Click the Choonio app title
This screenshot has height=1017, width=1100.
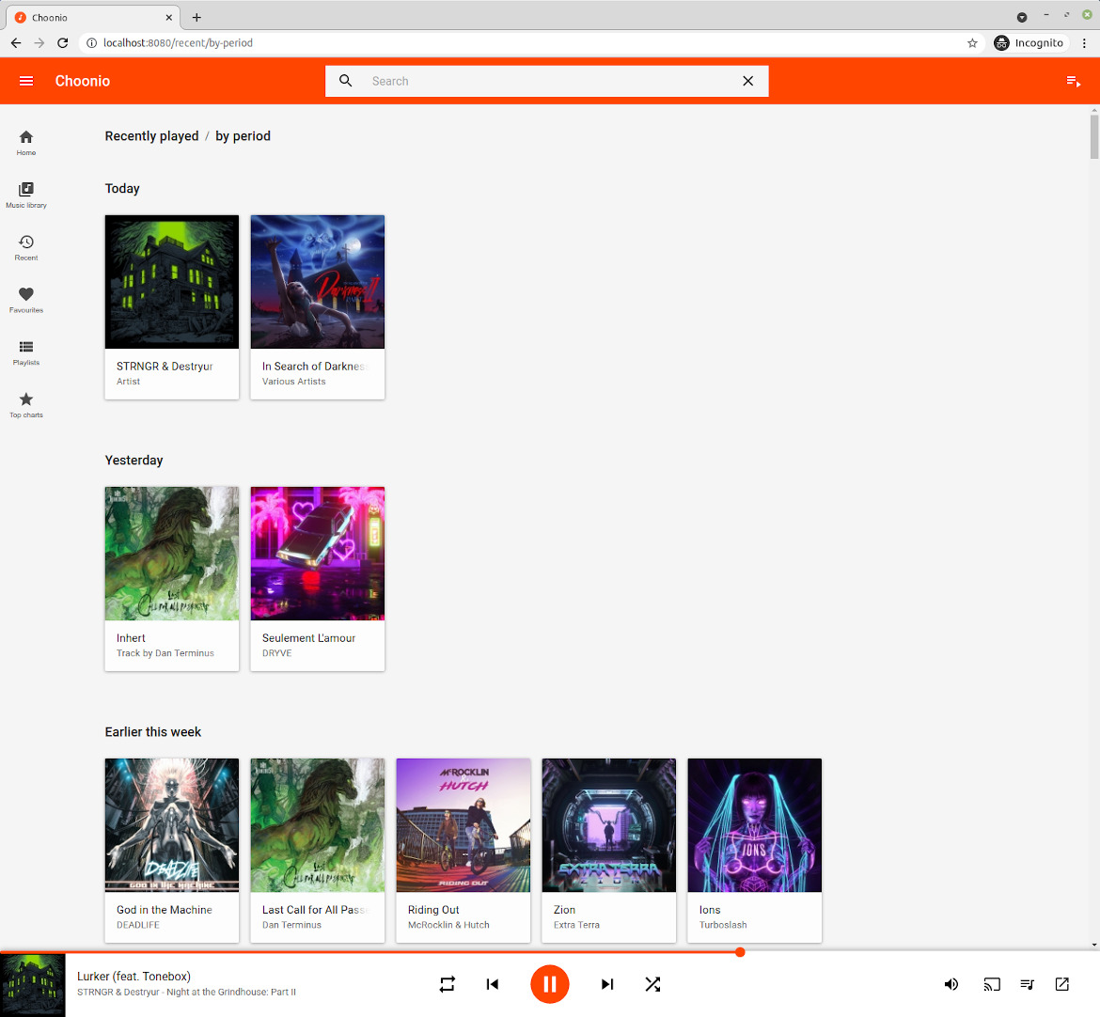83,81
